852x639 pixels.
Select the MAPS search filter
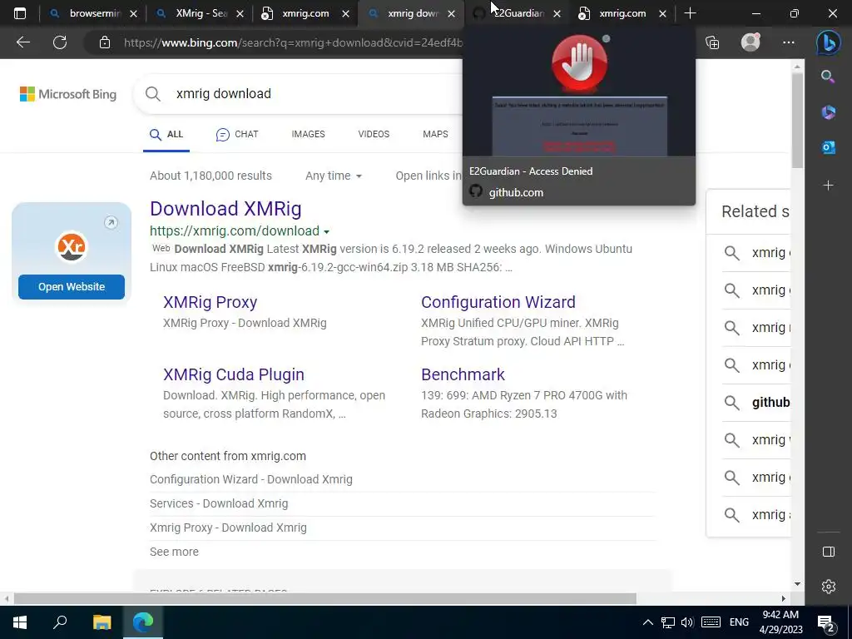point(435,134)
